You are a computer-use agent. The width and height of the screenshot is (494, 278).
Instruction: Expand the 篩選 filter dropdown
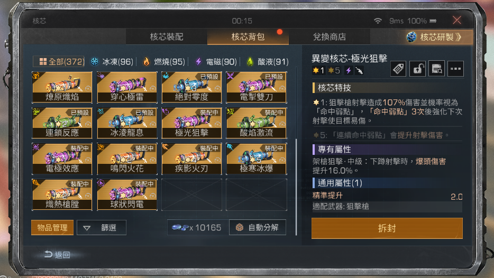[102, 228]
